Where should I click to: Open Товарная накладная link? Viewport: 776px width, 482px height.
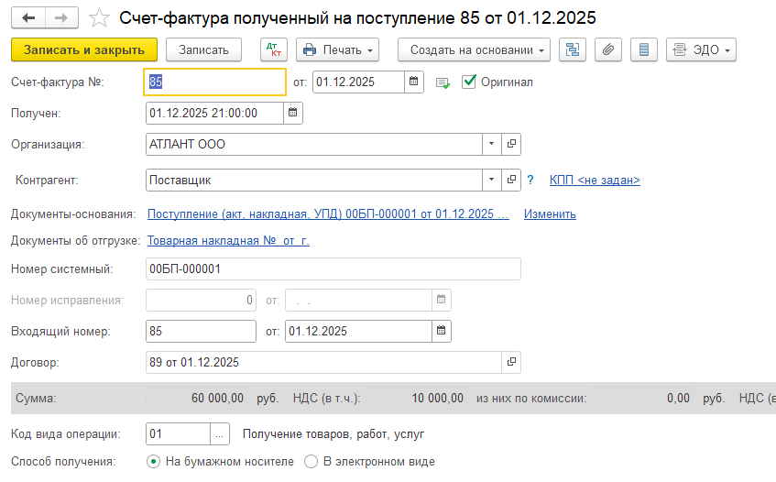click(228, 241)
